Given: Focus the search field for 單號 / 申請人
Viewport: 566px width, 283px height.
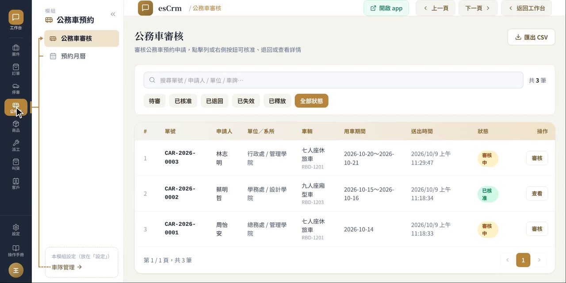Looking at the screenshot, I should 333,80.
